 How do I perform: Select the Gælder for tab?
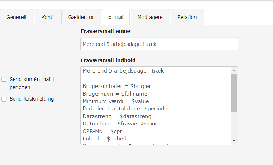81,17
